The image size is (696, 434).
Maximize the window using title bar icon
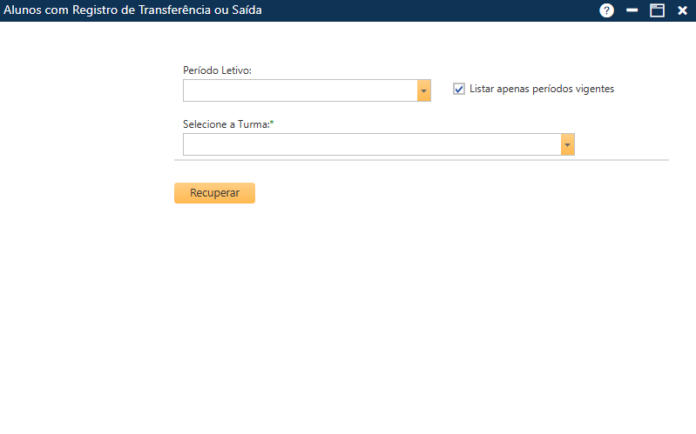pyautogui.click(x=658, y=10)
